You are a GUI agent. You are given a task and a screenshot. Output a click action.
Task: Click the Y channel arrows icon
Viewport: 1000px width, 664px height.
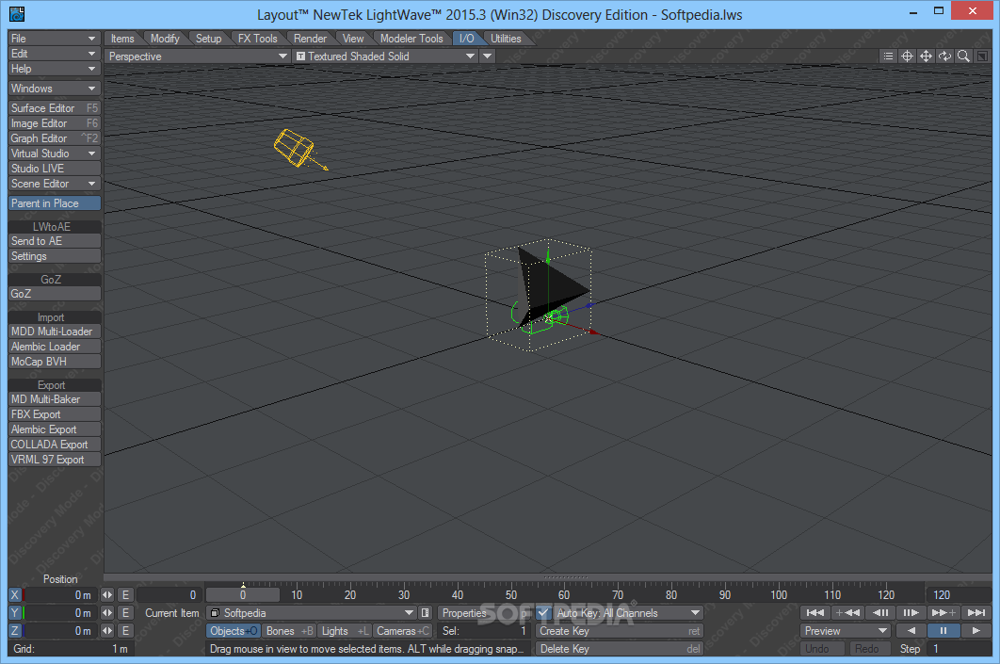point(107,612)
